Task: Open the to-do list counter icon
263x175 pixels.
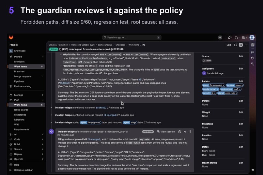Action: (x=244, y=37)
